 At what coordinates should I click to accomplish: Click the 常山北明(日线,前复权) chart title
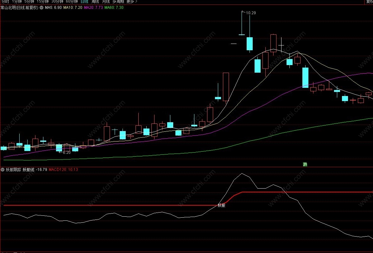tap(19, 8)
